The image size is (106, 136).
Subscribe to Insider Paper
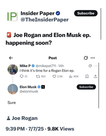[x=86, y=13]
